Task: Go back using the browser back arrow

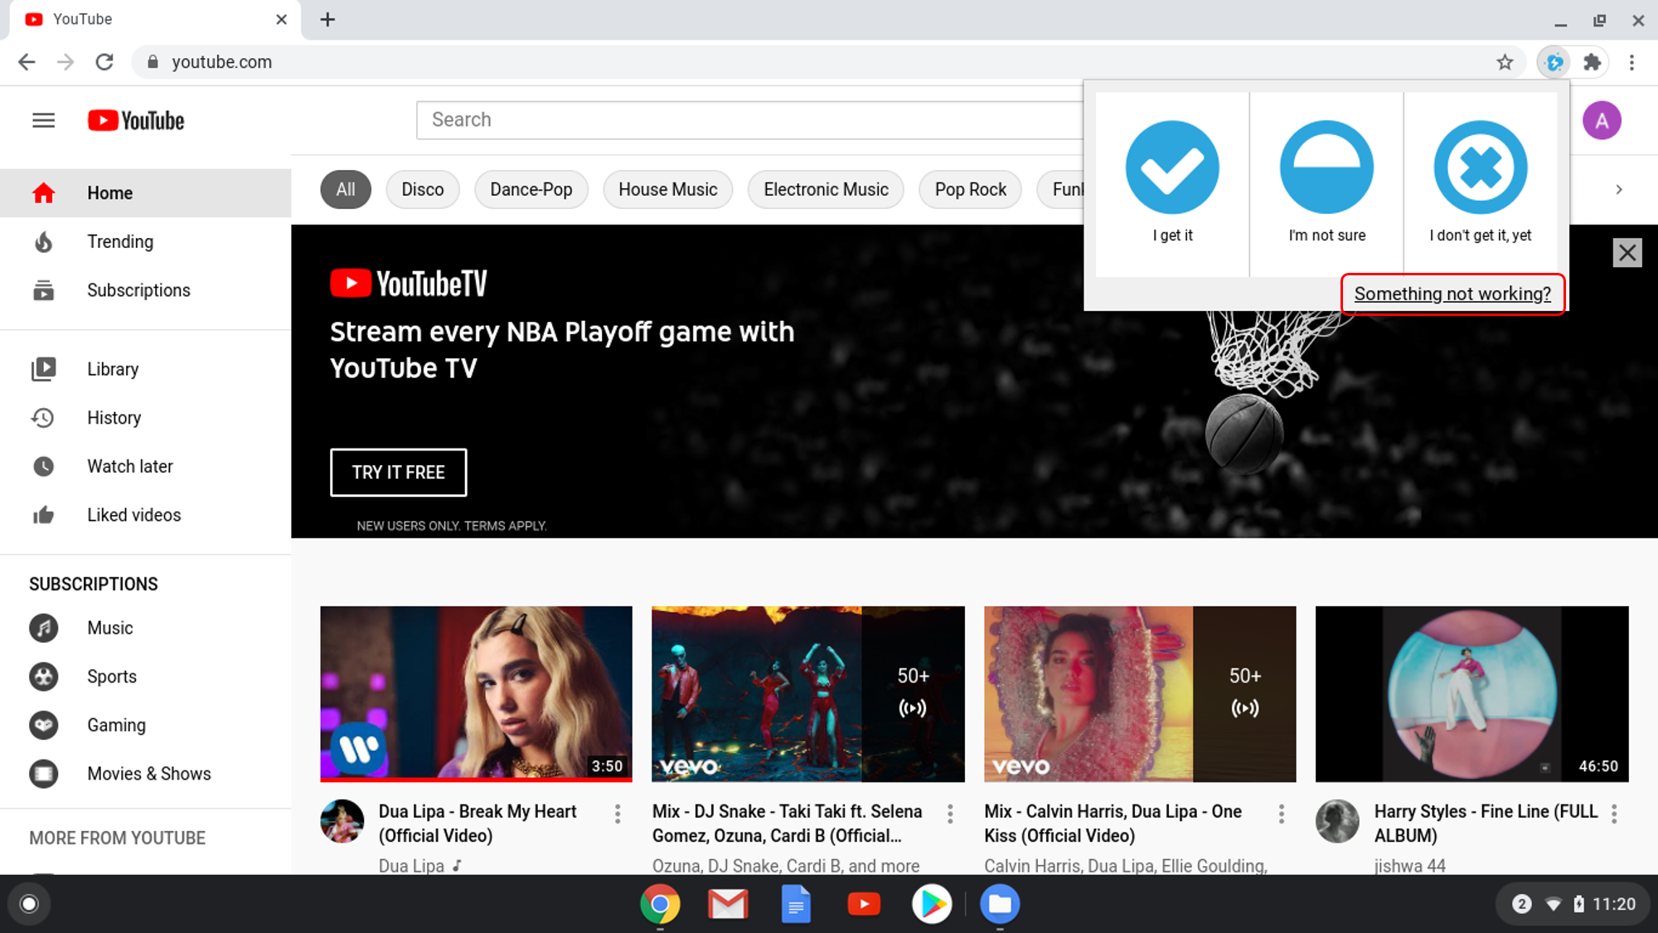Action: coord(27,62)
